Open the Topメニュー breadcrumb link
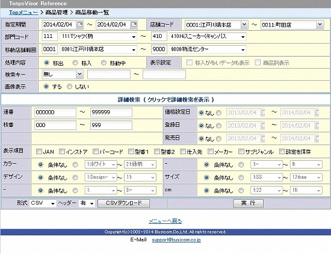The height and width of the screenshot is (254, 331). [x=23, y=13]
